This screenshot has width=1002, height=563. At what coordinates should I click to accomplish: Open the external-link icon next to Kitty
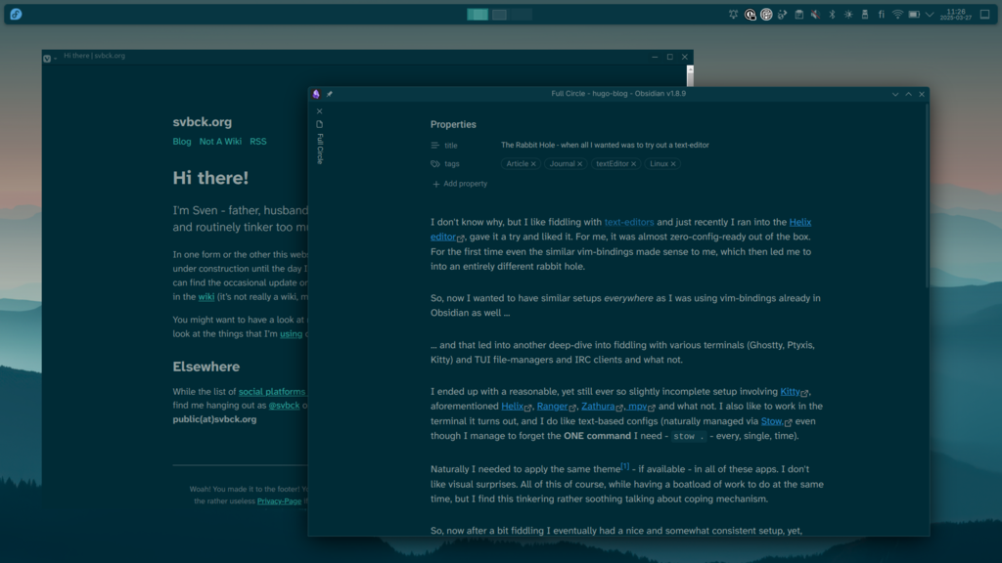(804, 394)
